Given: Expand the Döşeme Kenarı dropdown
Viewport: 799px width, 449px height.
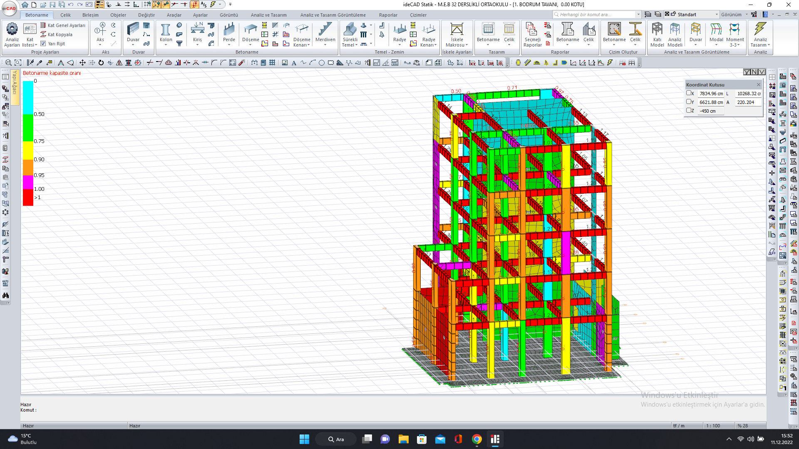Looking at the screenshot, I should (308, 45).
